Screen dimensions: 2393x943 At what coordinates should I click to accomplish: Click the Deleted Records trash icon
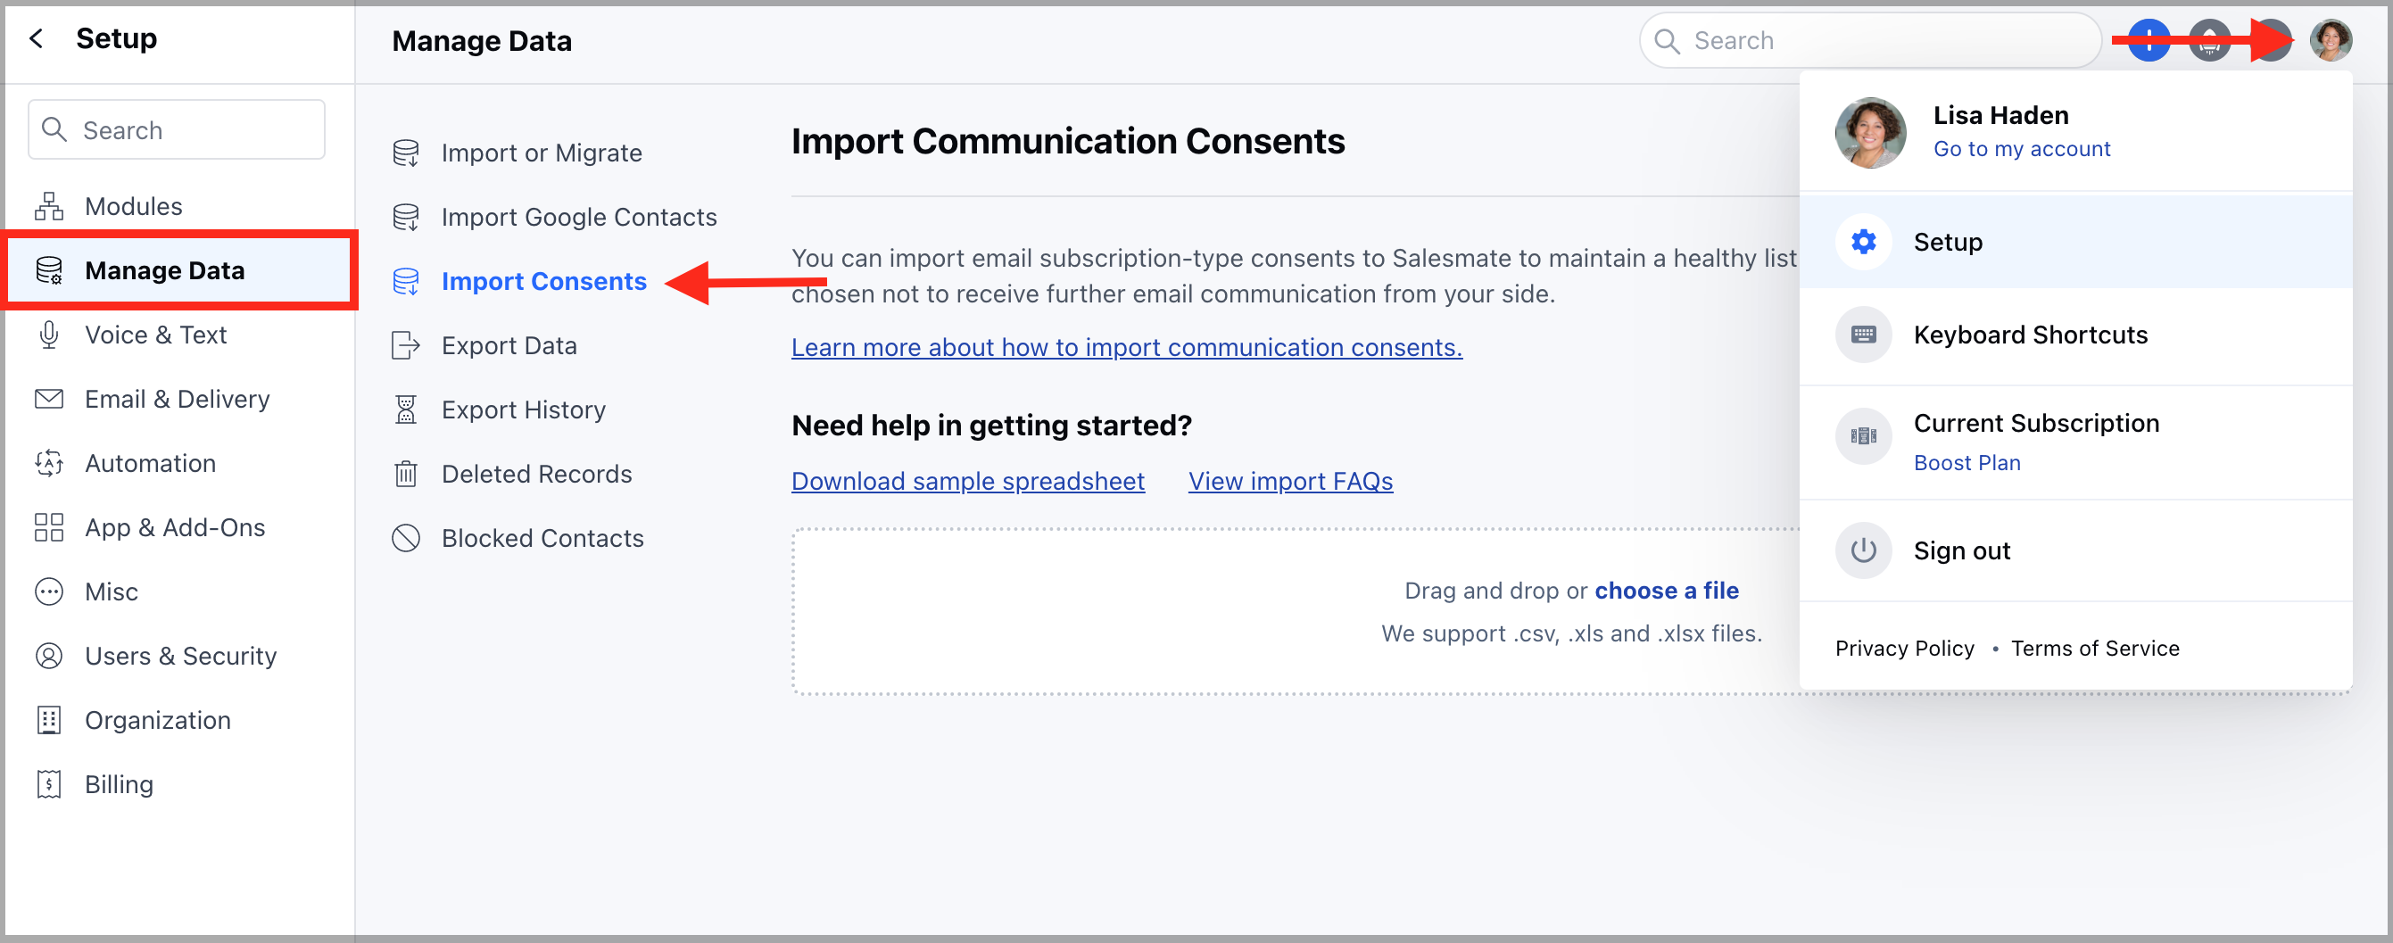(406, 473)
